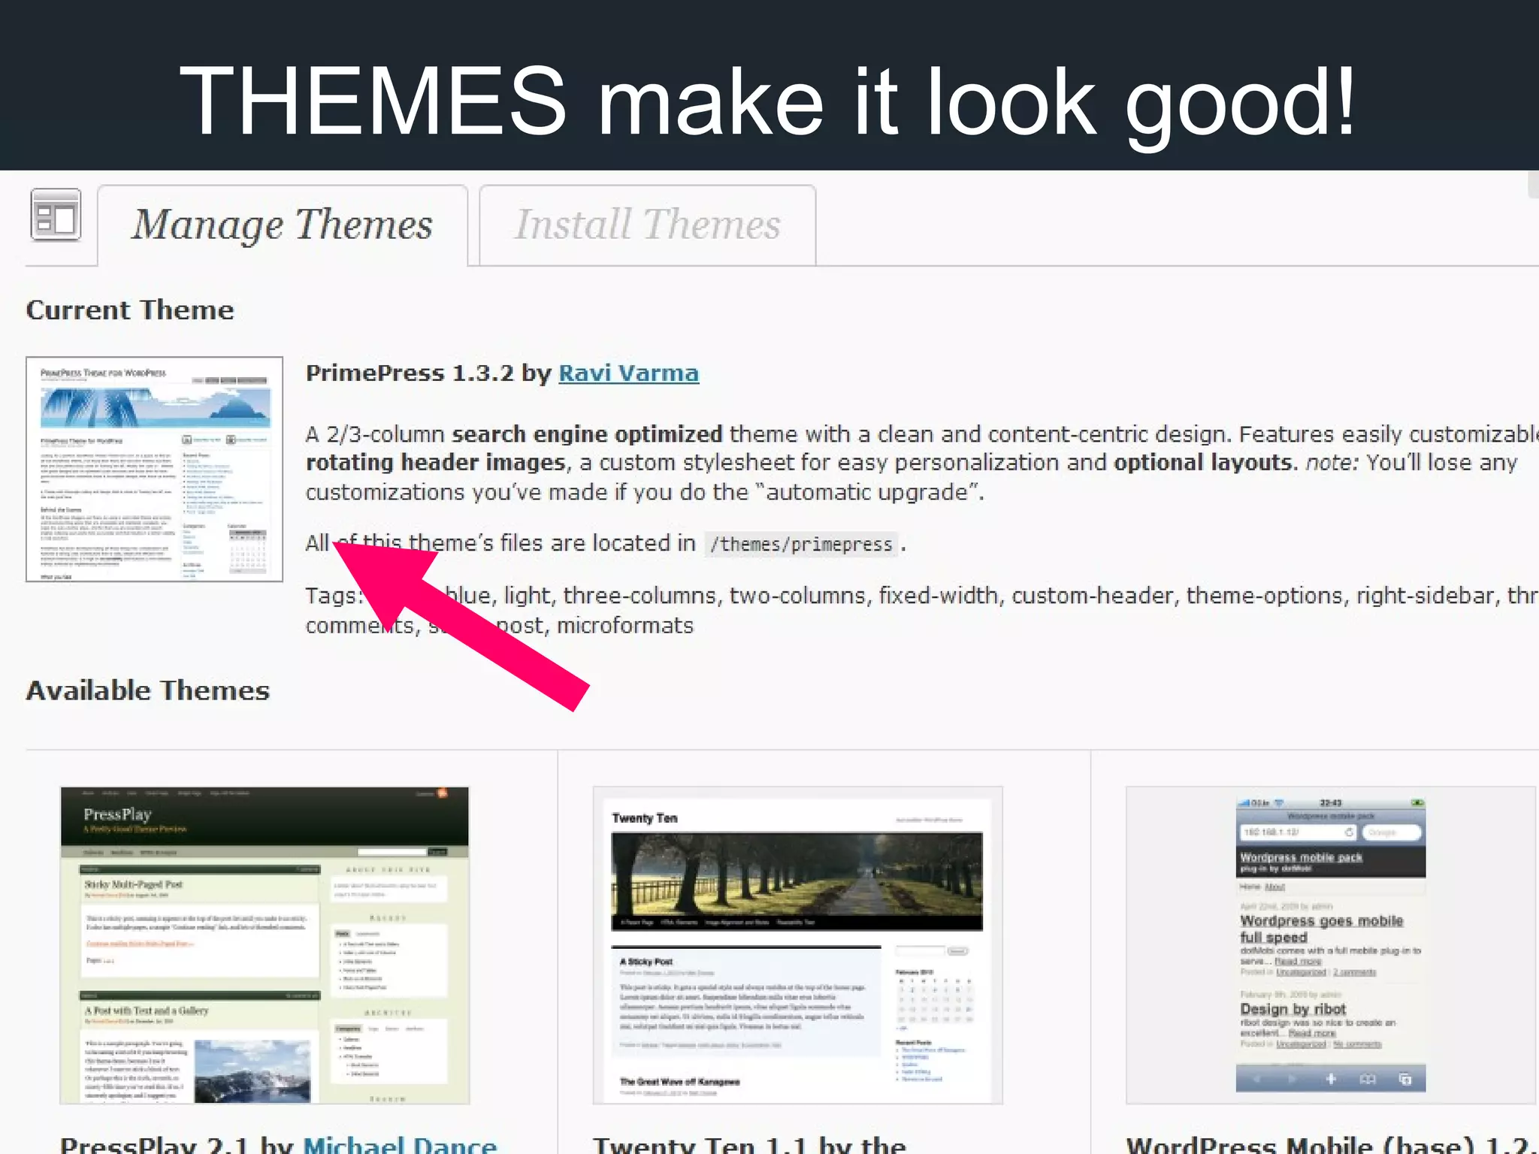The image size is (1539, 1154).
Task: Click the PressPlay theme thumbnail
Action: click(x=265, y=945)
